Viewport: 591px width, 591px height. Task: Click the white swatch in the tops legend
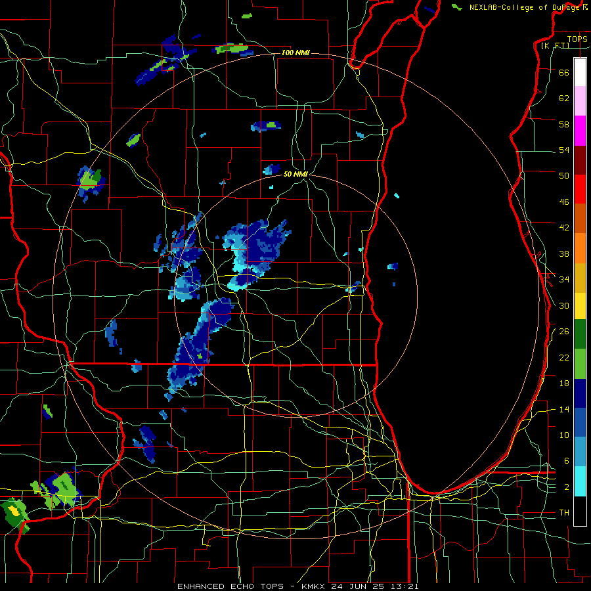click(580, 72)
